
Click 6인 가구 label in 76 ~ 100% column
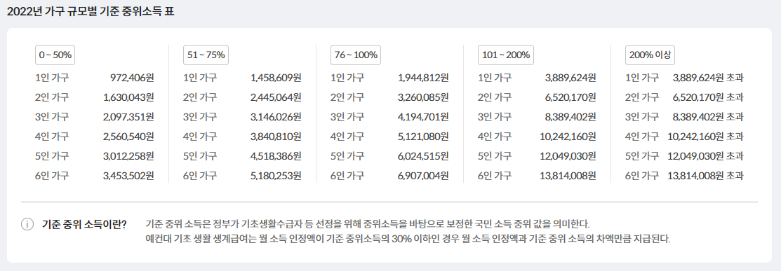(347, 176)
